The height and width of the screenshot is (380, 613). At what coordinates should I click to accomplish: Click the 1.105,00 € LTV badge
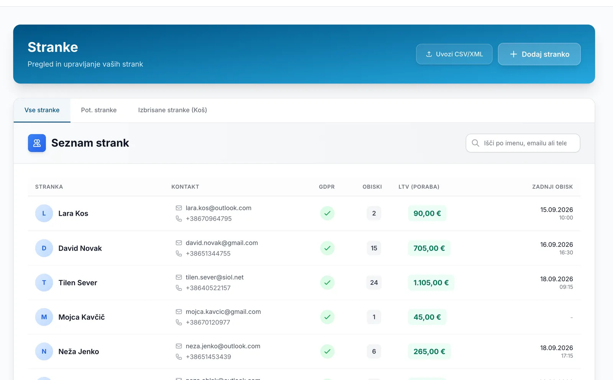tap(431, 283)
